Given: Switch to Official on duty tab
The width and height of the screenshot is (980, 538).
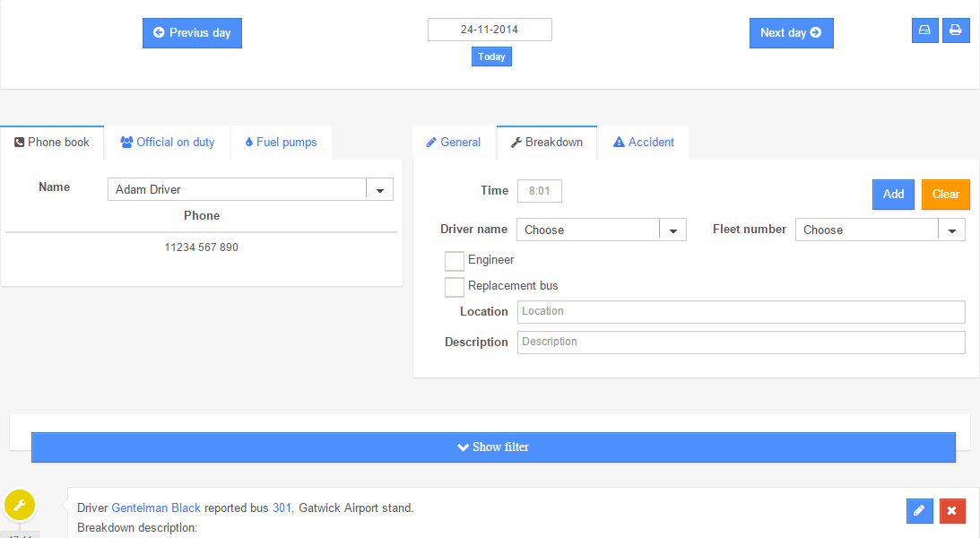Looking at the screenshot, I should (x=168, y=143).
